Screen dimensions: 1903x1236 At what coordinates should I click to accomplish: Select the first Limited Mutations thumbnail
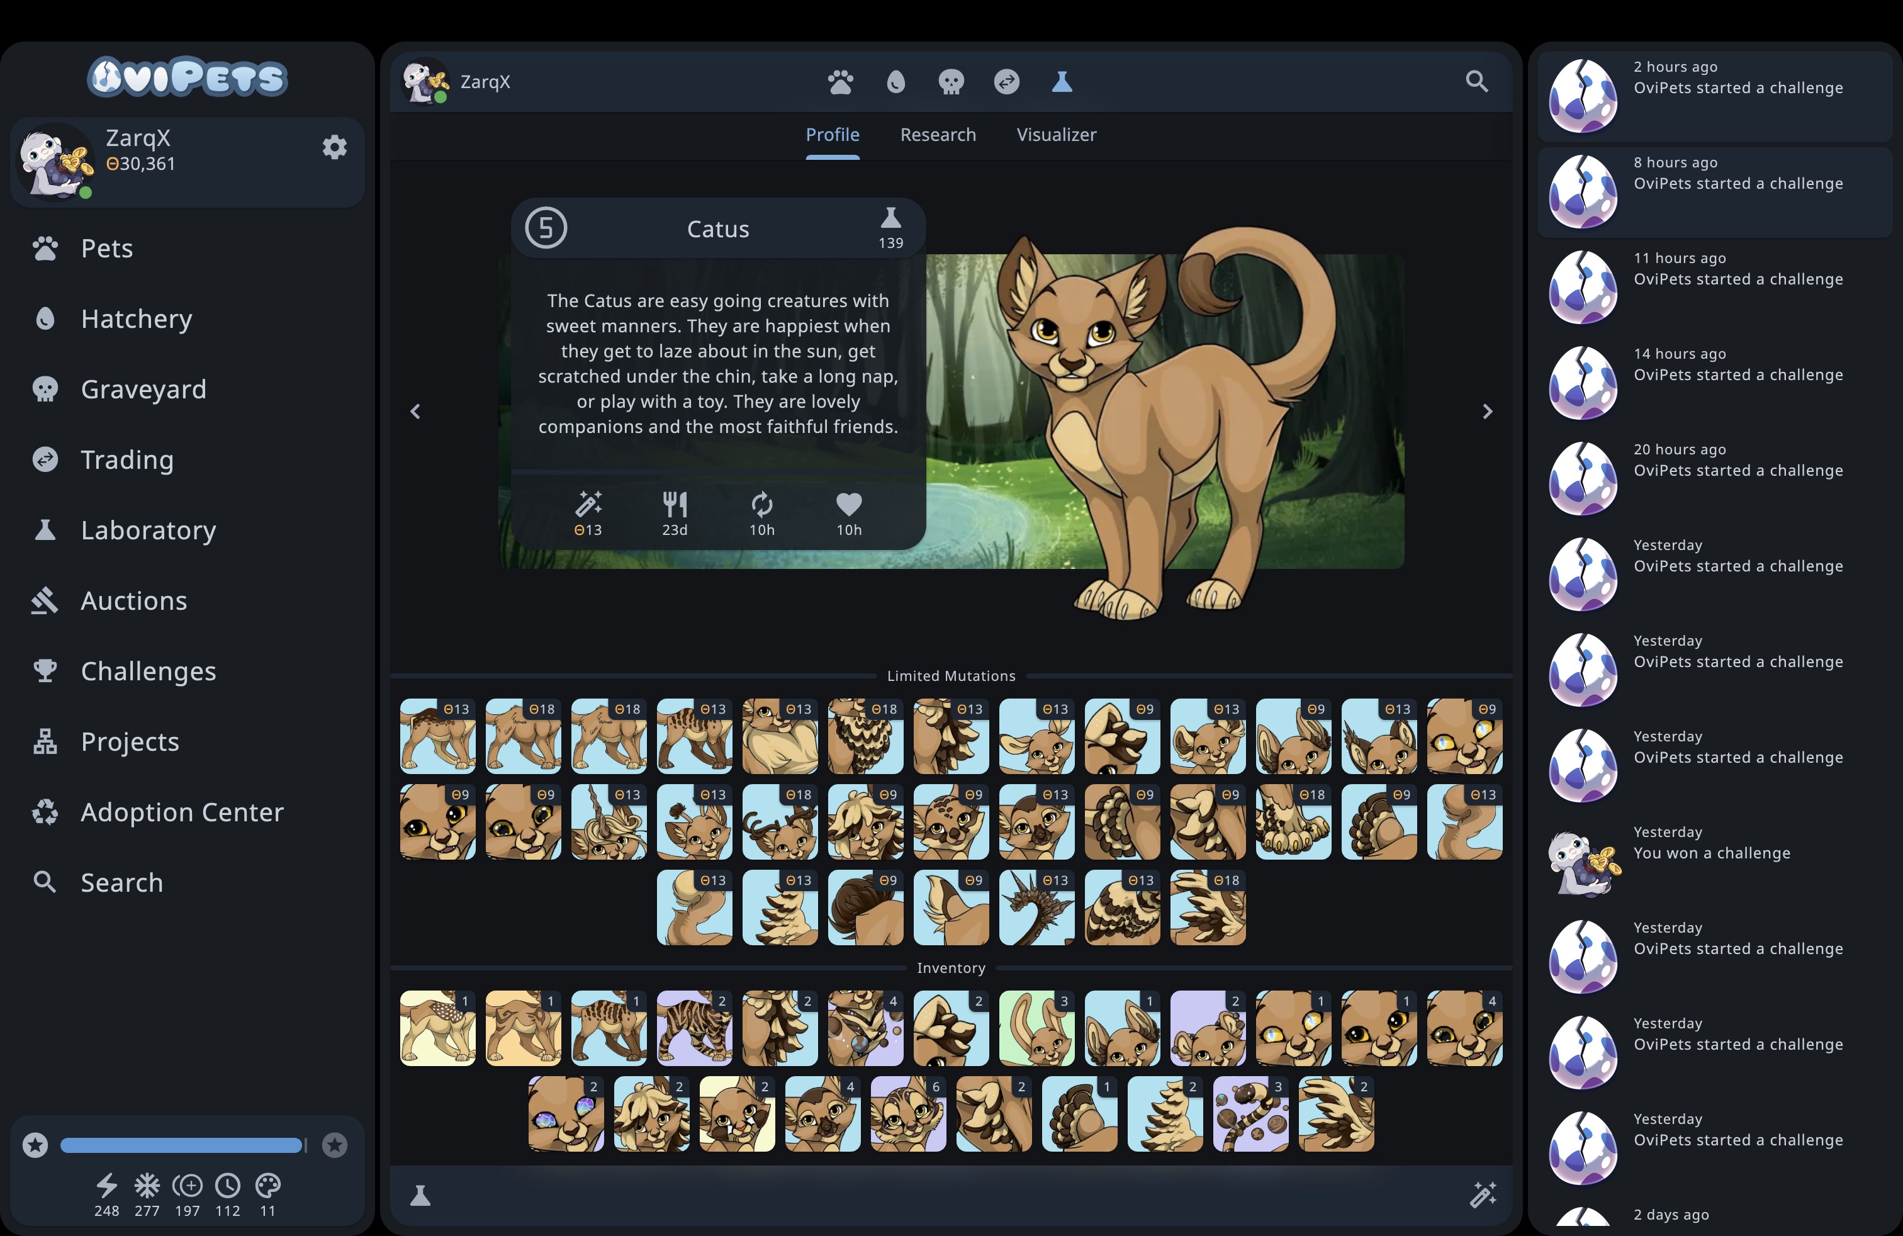coord(437,736)
